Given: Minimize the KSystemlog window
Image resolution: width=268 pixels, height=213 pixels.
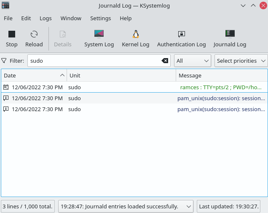Looking at the screenshot, I should pyautogui.click(x=243, y=5).
